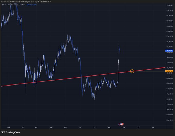Click the 70,000.00 price axis label
This screenshot has width=175, height=136.
(170, 68)
